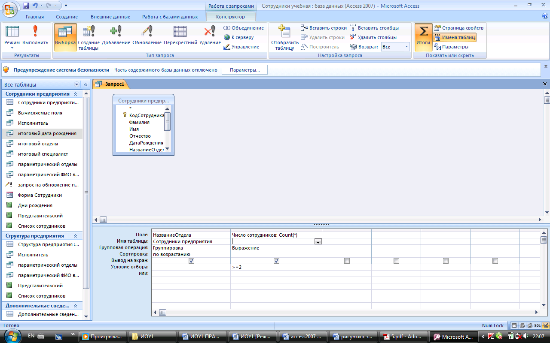Collapse Дополнительные сведения group
This screenshot has height=343, width=550.
tap(76, 306)
